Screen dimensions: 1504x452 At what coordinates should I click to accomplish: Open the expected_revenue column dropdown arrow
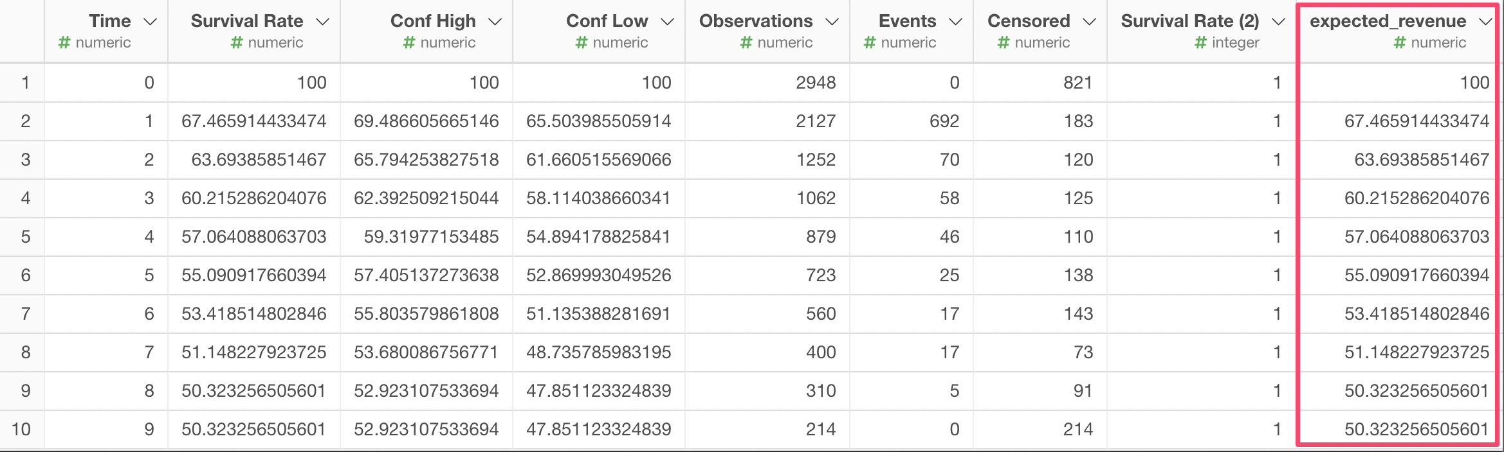click(1485, 22)
